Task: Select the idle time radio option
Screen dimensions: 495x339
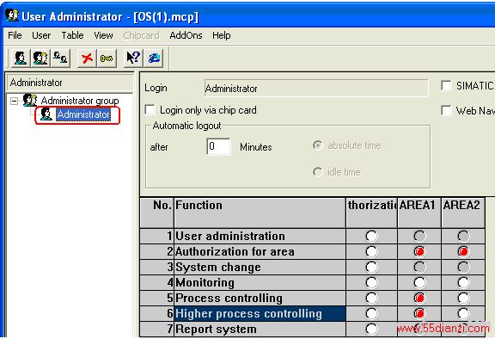Action: 317,172
